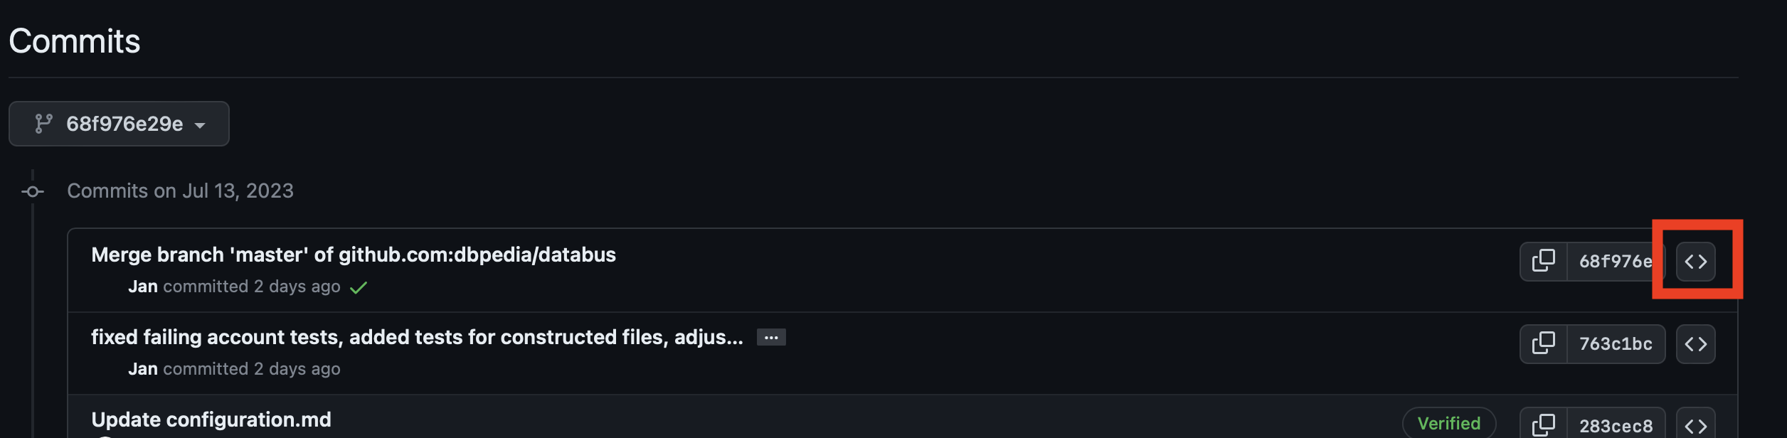Open the "Merge branch 'master'" commit

pyautogui.click(x=353, y=255)
